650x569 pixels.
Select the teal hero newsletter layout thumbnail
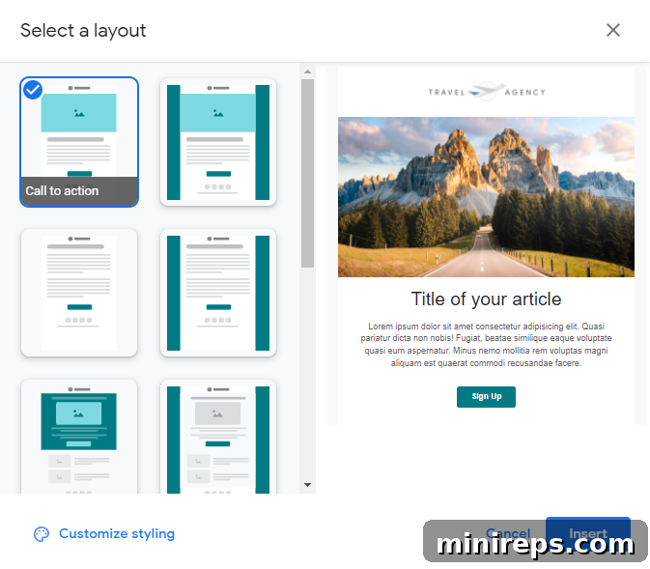point(79,437)
